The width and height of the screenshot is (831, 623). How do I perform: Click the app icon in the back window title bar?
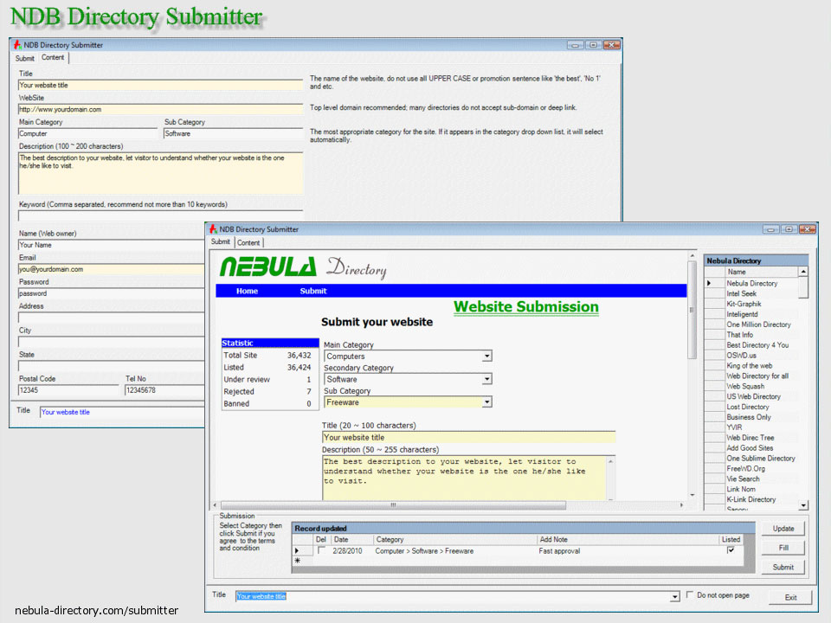point(17,44)
